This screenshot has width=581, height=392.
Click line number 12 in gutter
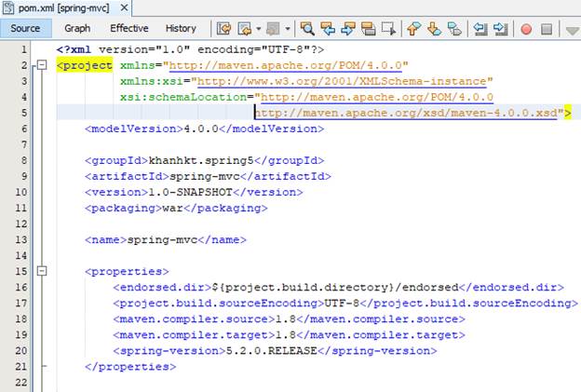click(21, 223)
